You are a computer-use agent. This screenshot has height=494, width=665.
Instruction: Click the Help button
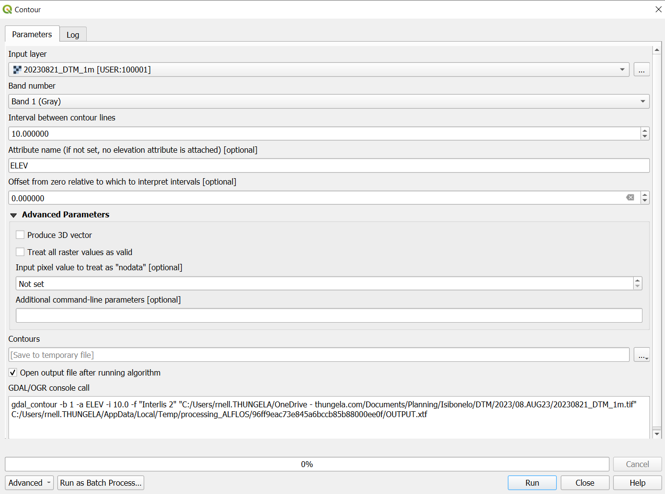point(637,482)
